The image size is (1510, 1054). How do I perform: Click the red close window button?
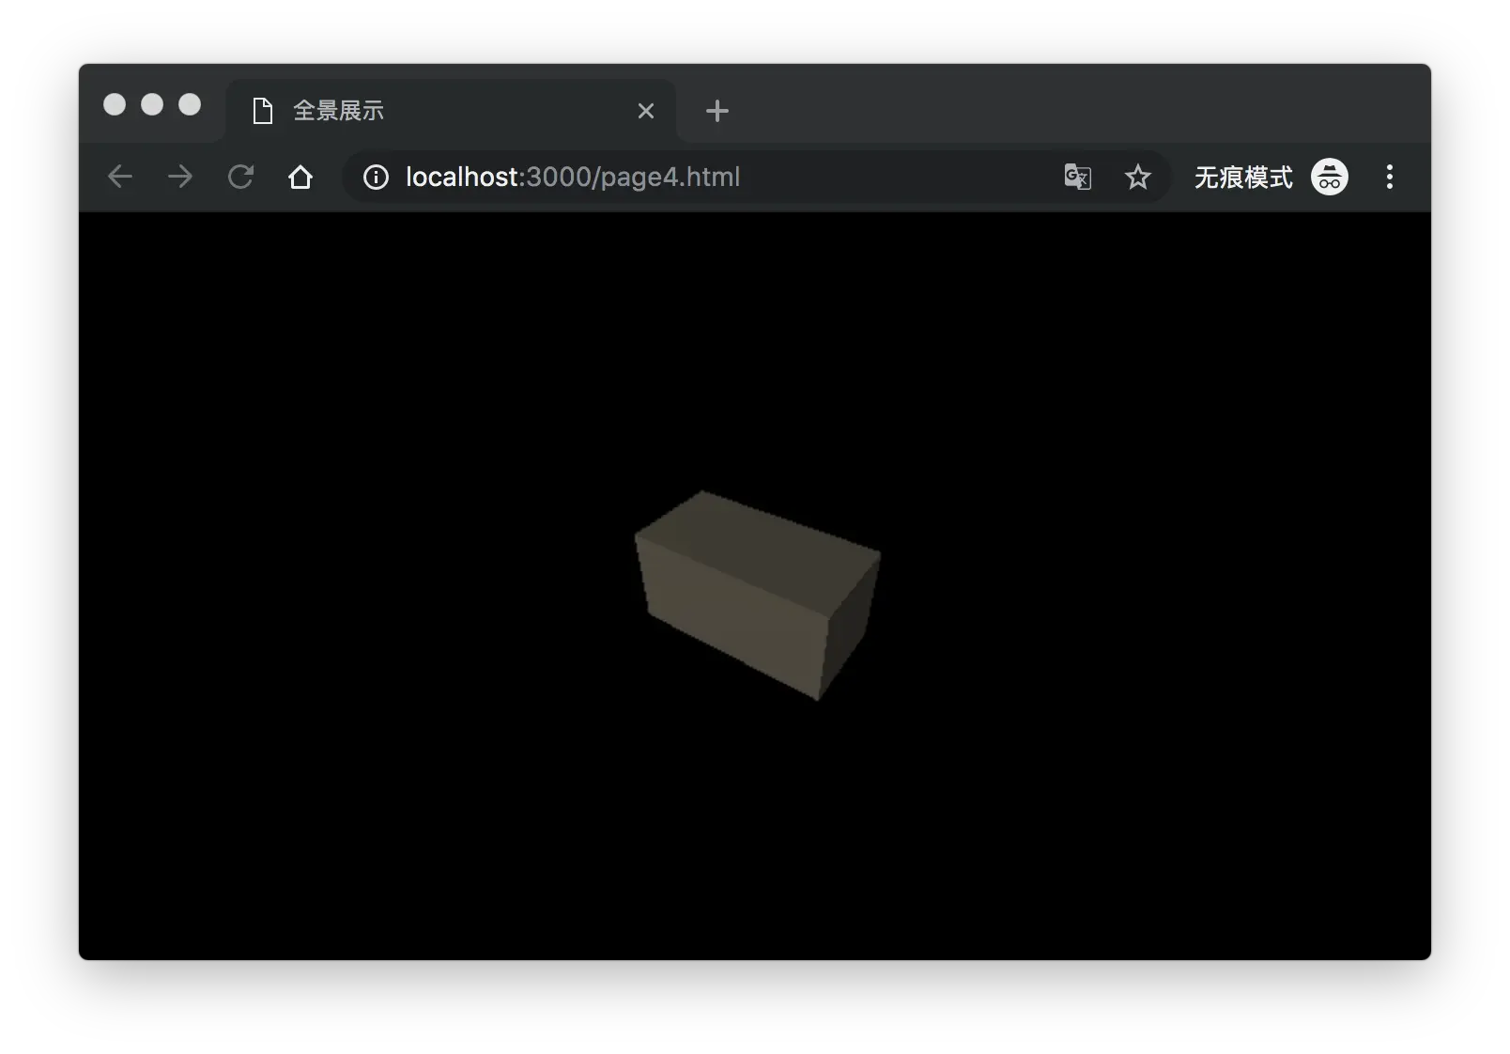(x=115, y=104)
